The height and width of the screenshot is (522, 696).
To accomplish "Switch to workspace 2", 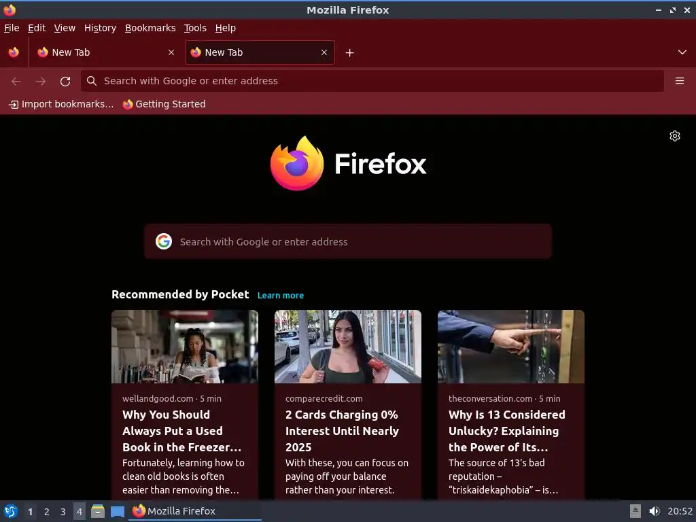I will 47,512.
